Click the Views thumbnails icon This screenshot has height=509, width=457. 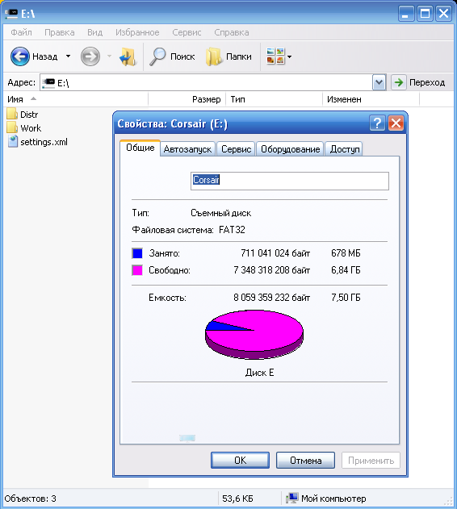coord(275,56)
